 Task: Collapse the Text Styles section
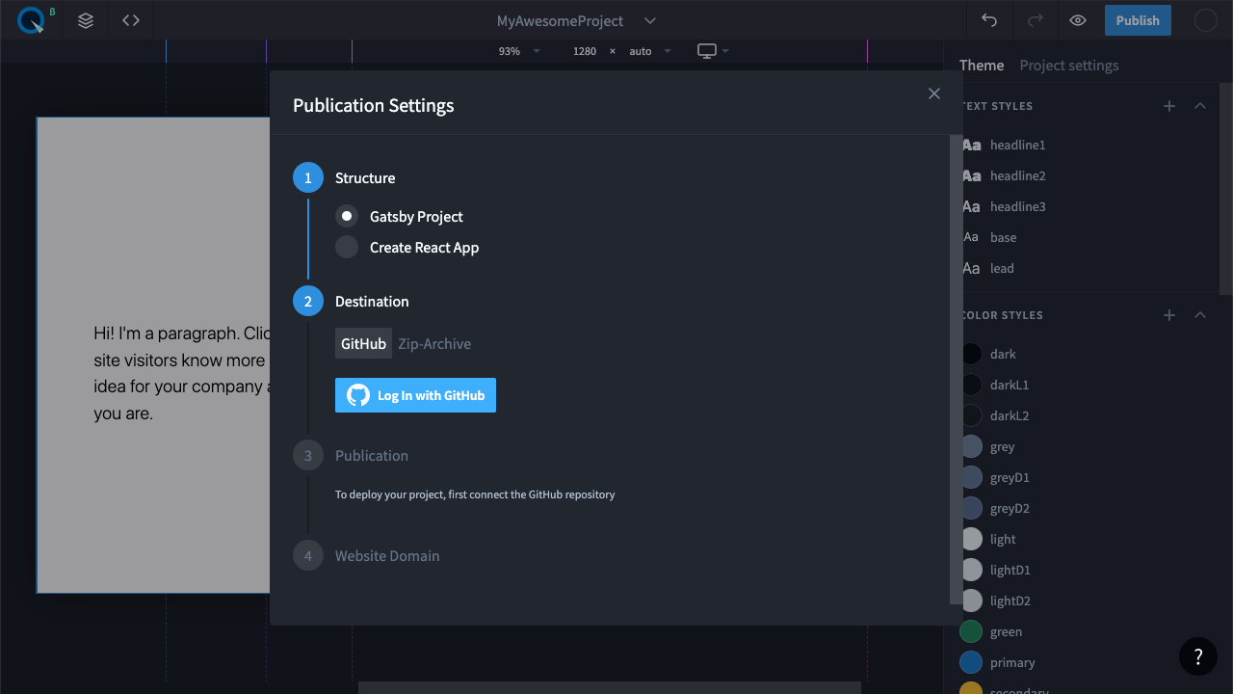point(1200,106)
